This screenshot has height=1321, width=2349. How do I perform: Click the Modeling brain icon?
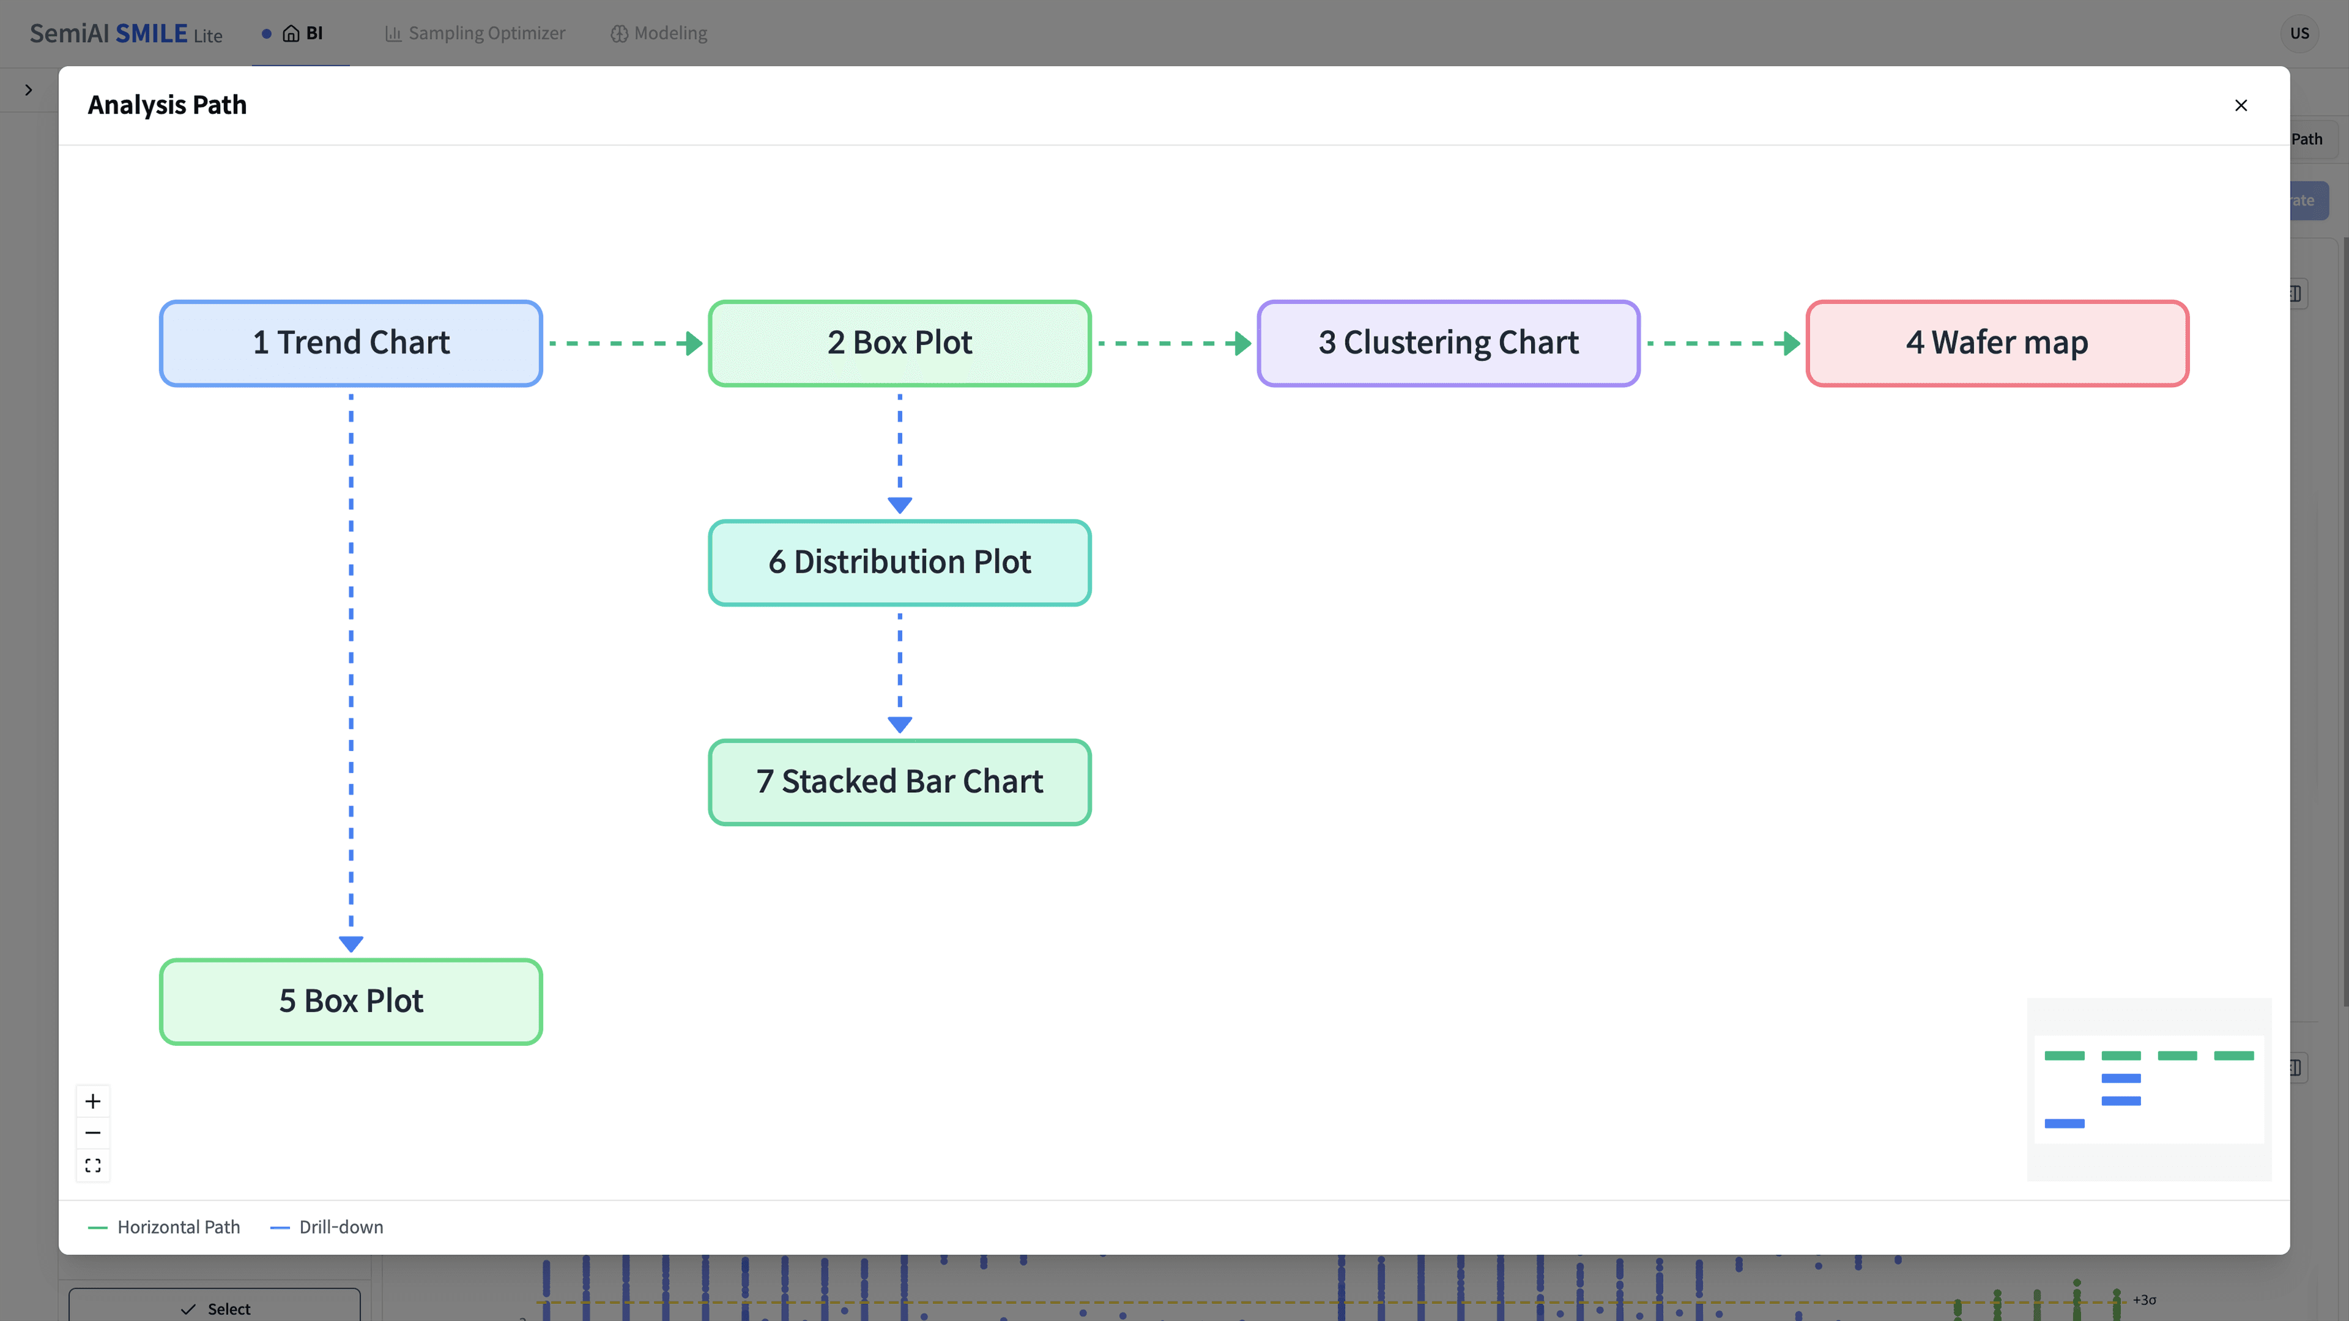point(619,34)
